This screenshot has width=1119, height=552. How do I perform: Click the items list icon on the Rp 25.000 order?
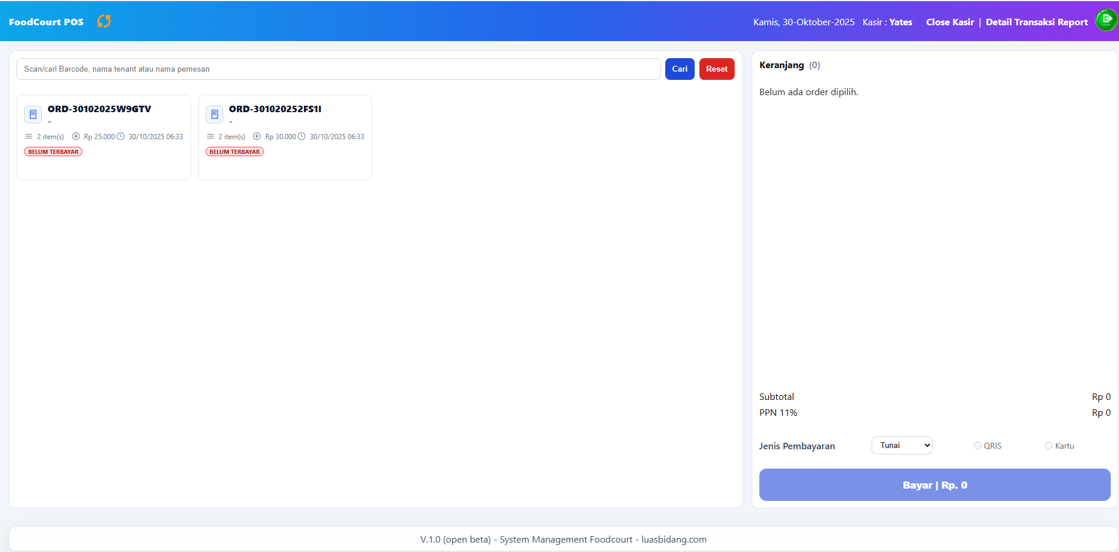pyautogui.click(x=28, y=136)
